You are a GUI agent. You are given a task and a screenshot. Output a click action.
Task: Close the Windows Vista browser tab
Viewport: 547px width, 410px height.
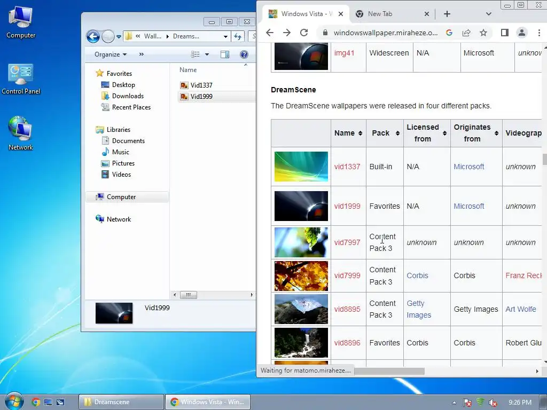[341, 14]
